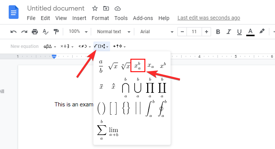Insert the coproduct operator

click(162, 88)
